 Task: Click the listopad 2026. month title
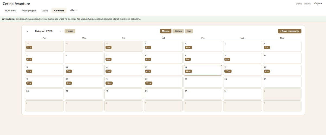coord(44,31)
